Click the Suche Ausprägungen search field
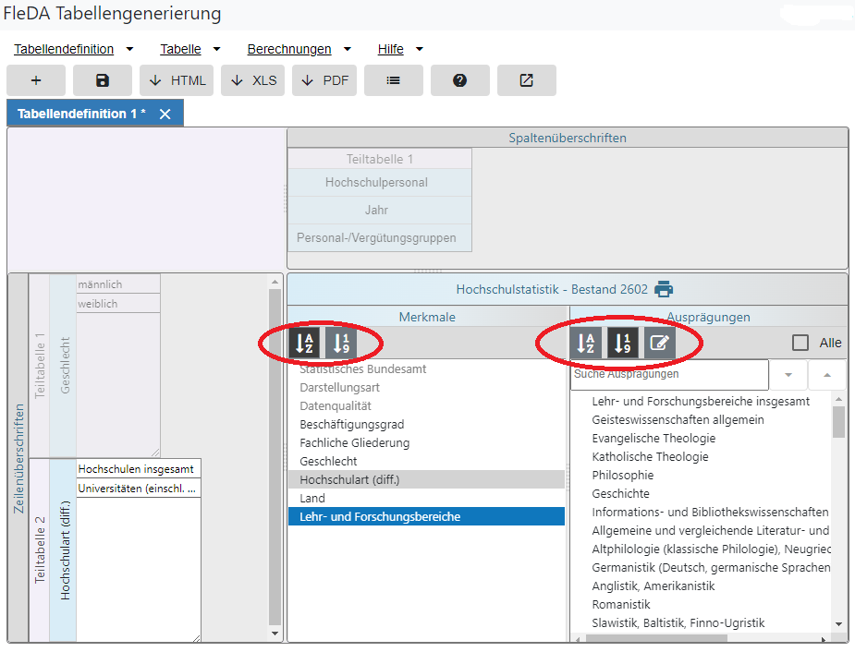Screen dimensions: 855x652 668,375
